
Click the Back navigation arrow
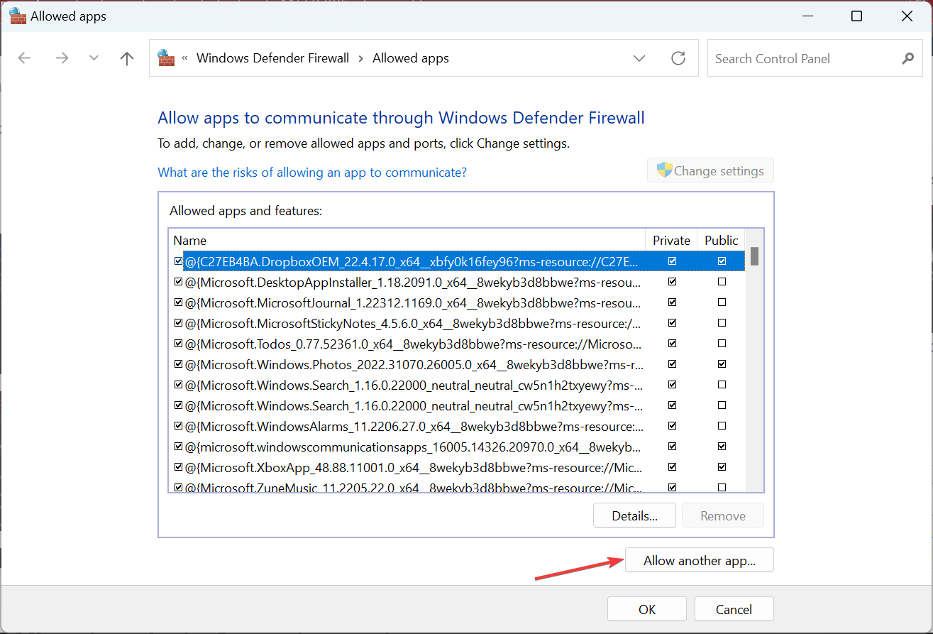(25, 58)
